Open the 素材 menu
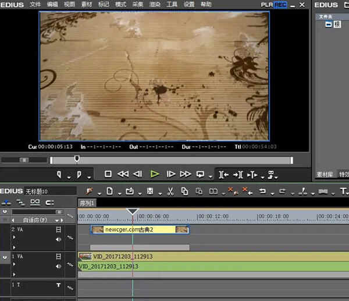The width and height of the screenshot is (349, 301). [x=87, y=4]
